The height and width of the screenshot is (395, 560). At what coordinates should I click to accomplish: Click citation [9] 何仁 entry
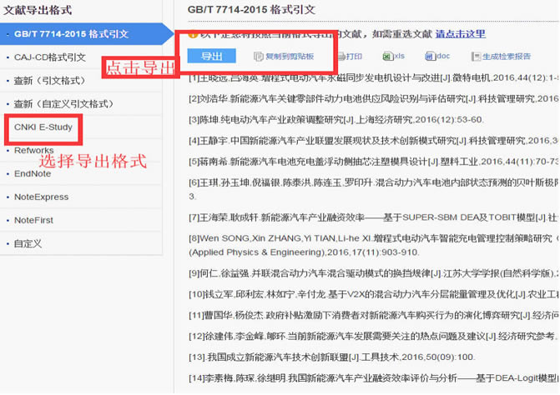pyautogui.click(x=374, y=273)
